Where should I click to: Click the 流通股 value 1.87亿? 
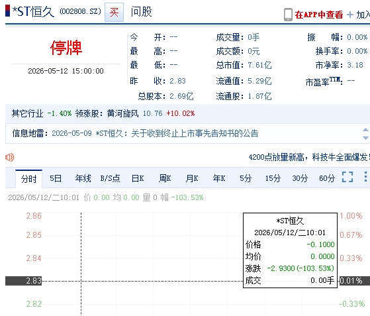[259, 96]
